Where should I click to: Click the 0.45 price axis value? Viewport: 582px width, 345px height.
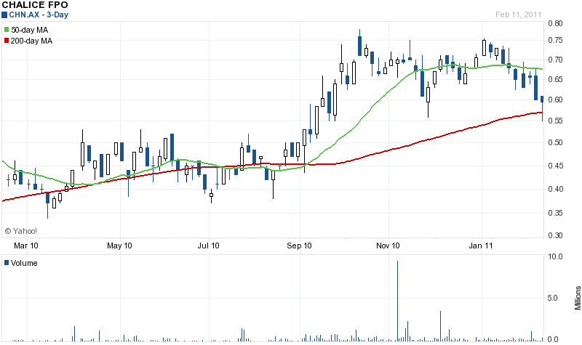click(555, 166)
